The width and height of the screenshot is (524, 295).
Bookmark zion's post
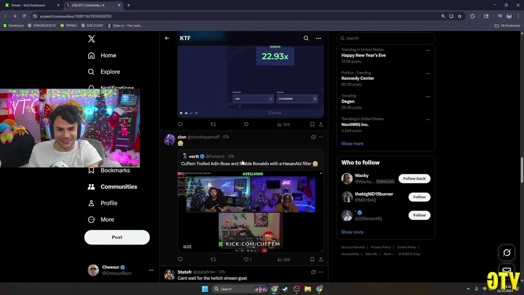point(312,259)
